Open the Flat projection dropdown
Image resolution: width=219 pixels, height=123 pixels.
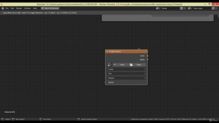pyautogui.click(x=127, y=74)
